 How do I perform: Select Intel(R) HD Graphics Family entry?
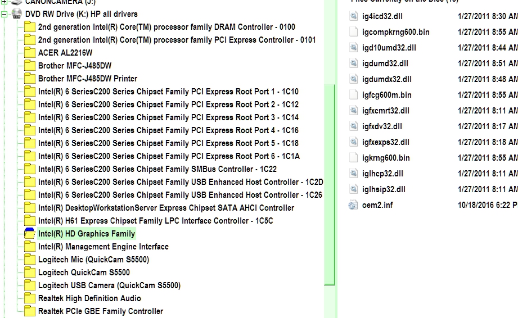click(87, 234)
